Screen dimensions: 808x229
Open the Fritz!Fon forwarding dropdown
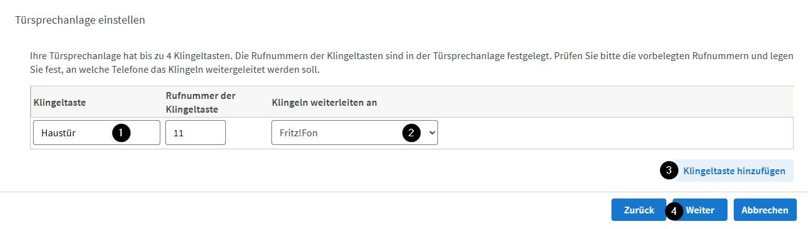tap(354, 133)
